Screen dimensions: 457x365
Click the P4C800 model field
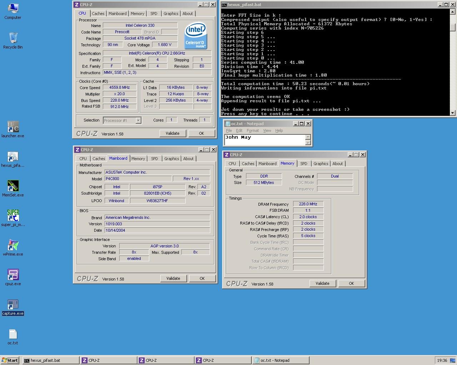(138, 179)
